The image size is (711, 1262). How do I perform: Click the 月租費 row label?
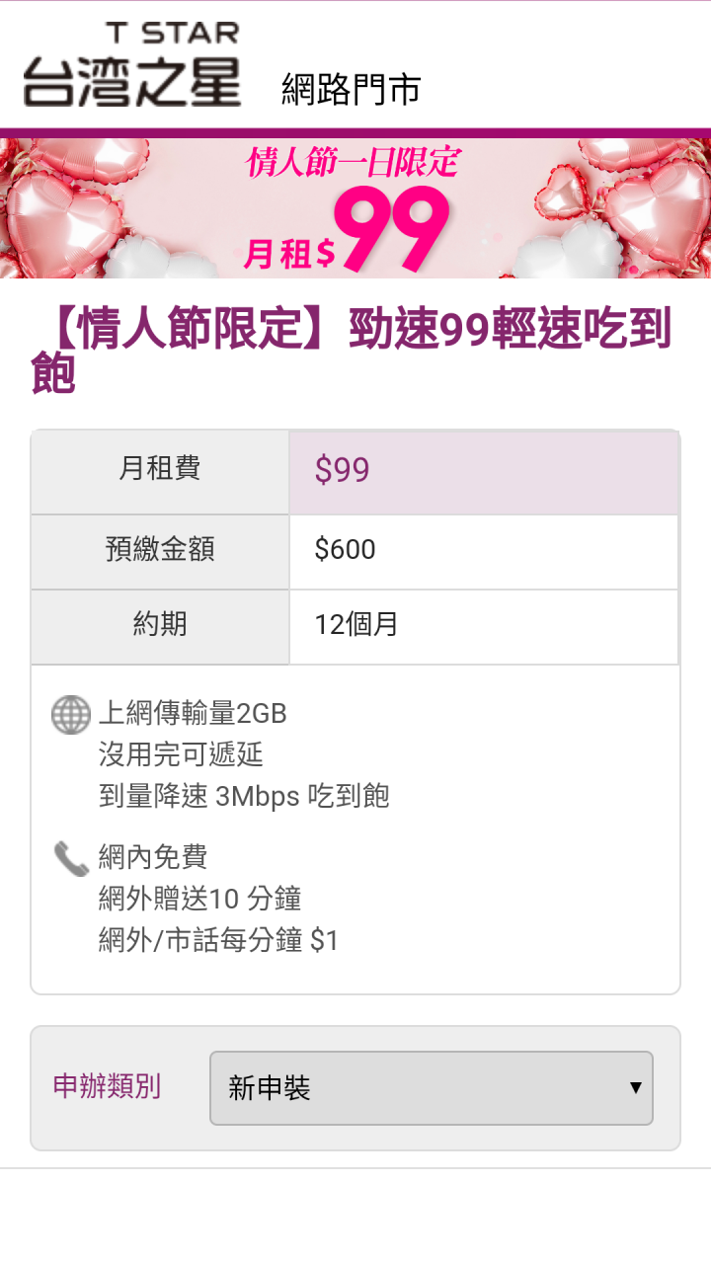tap(160, 468)
